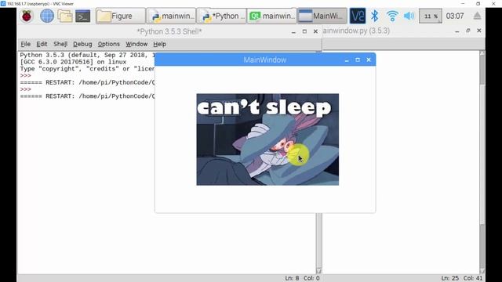This screenshot has height=282, width=502.
Task: Open the Raspberry Pi main menu
Action: pyautogui.click(x=27, y=16)
